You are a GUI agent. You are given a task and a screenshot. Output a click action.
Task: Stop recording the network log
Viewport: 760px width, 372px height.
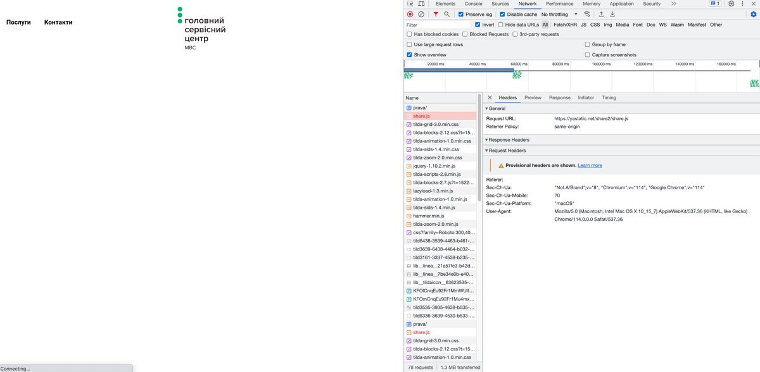pos(410,14)
